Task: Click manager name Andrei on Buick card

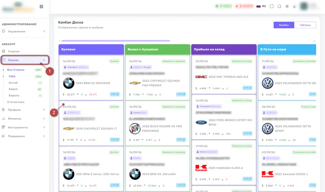Action: pyautogui.click(x=137, y=113)
